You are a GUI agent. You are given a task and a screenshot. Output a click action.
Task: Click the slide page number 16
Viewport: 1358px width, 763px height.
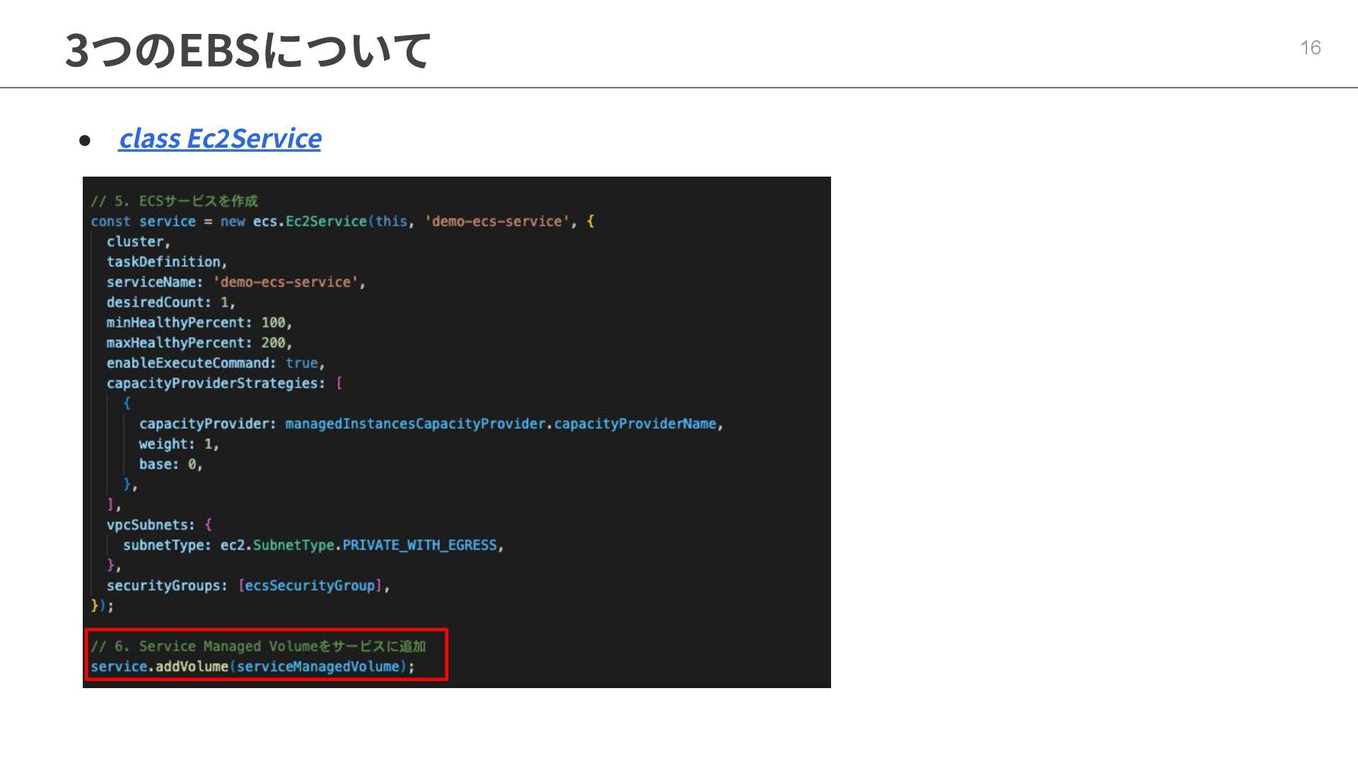[1310, 47]
